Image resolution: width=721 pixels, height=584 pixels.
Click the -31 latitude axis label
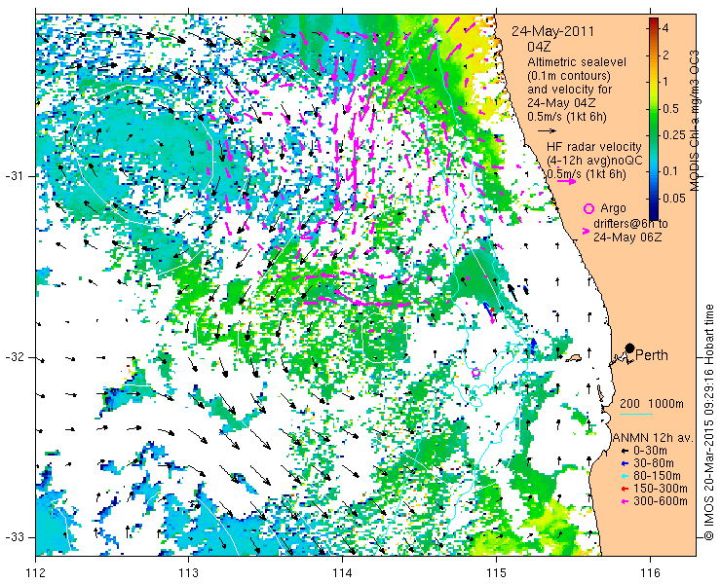[x=18, y=176]
